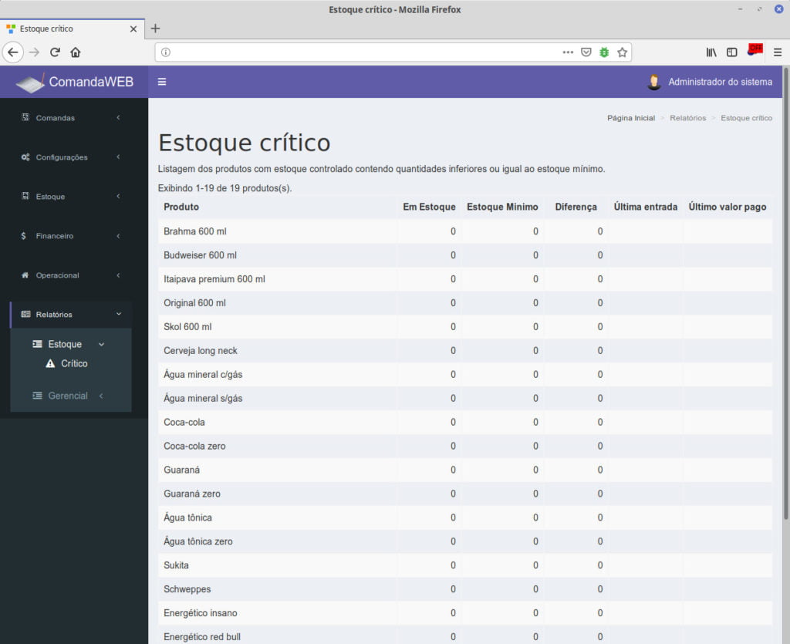Bookmark this page with the star icon
790x644 pixels.
click(x=622, y=52)
